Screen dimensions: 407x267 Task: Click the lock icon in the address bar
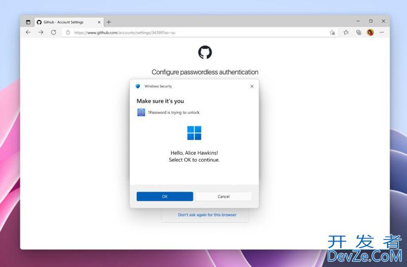68,33
